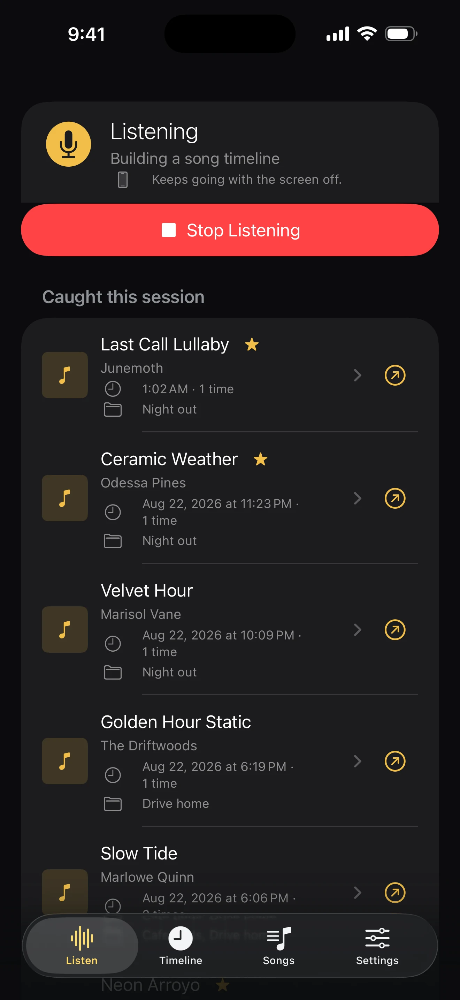Stop Listening with the red button
The height and width of the screenshot is (1000, 460).
[230, 230]
